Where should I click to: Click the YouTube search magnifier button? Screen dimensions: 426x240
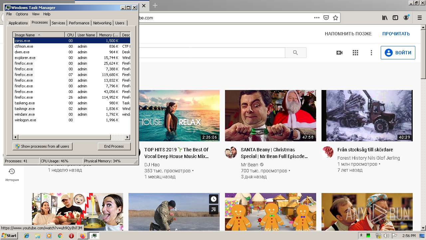(x=296, y=53)
